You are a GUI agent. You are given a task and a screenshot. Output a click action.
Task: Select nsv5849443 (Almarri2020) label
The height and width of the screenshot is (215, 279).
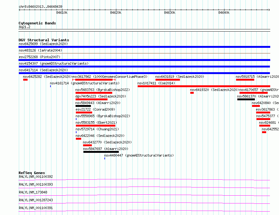pos(98,103)
